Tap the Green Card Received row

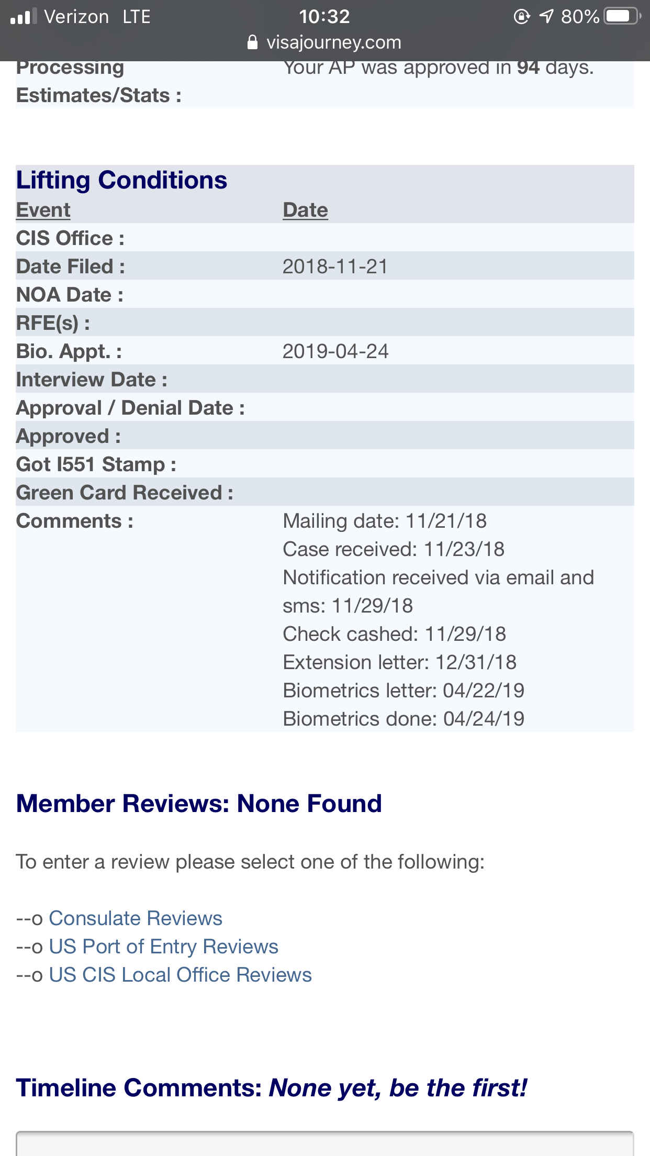325,492
